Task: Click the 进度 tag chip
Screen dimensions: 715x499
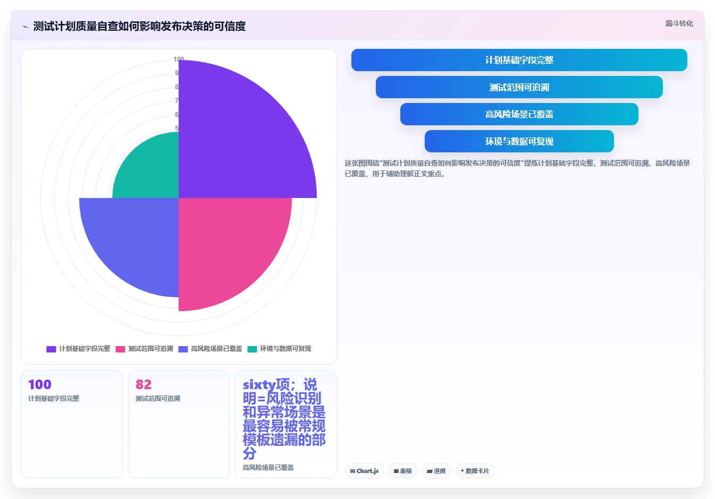Action: click(436, 471)
